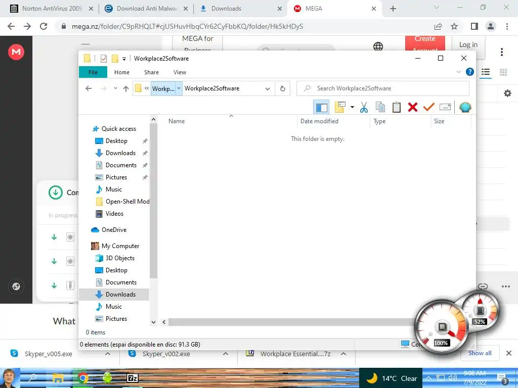Open pinned Downloads under Quick access

click(120, 153)
